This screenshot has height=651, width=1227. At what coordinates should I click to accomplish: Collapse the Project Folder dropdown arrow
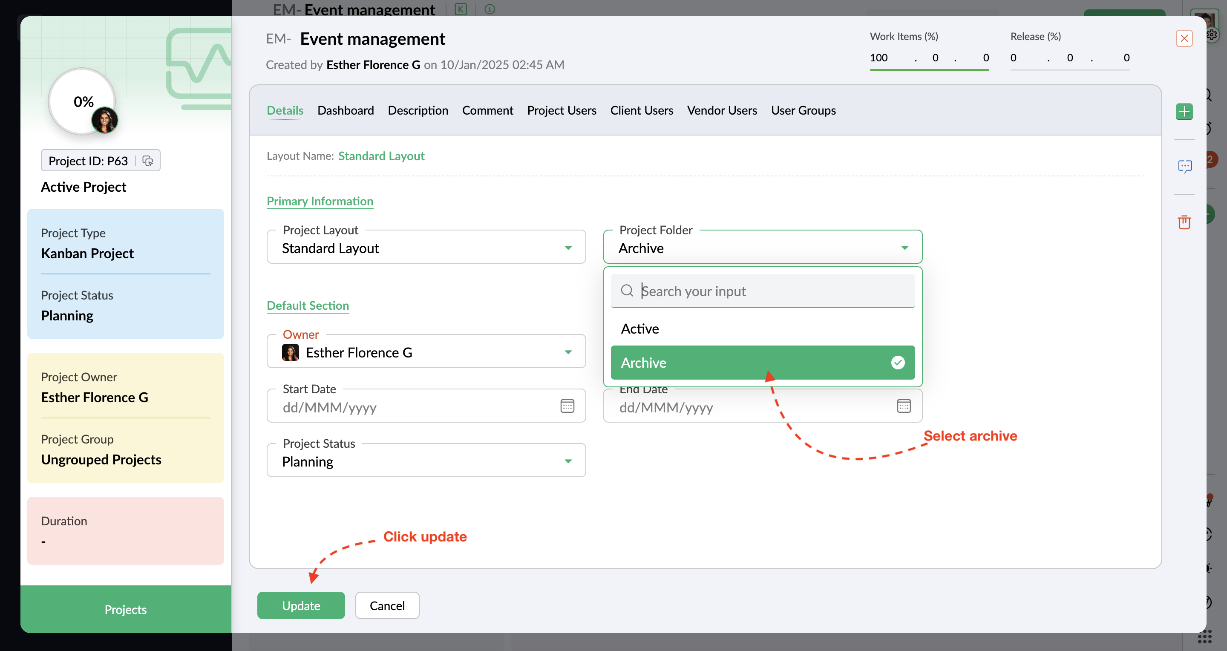(x=904, y=248)
